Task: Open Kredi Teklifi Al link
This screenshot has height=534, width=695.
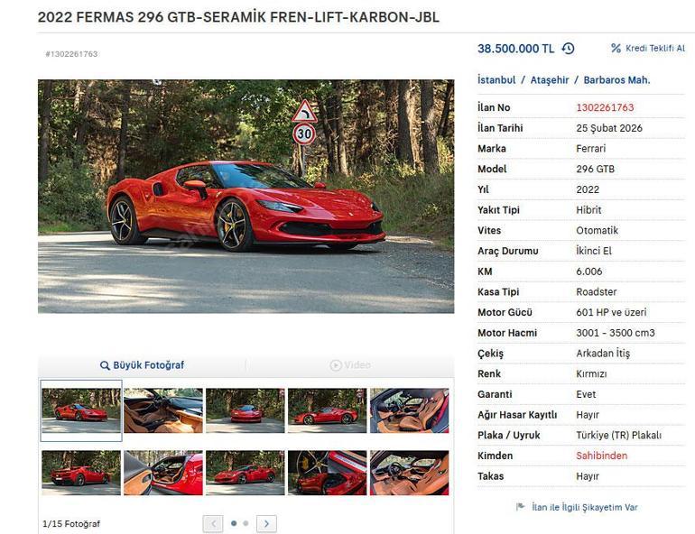Action: [655, 49]
